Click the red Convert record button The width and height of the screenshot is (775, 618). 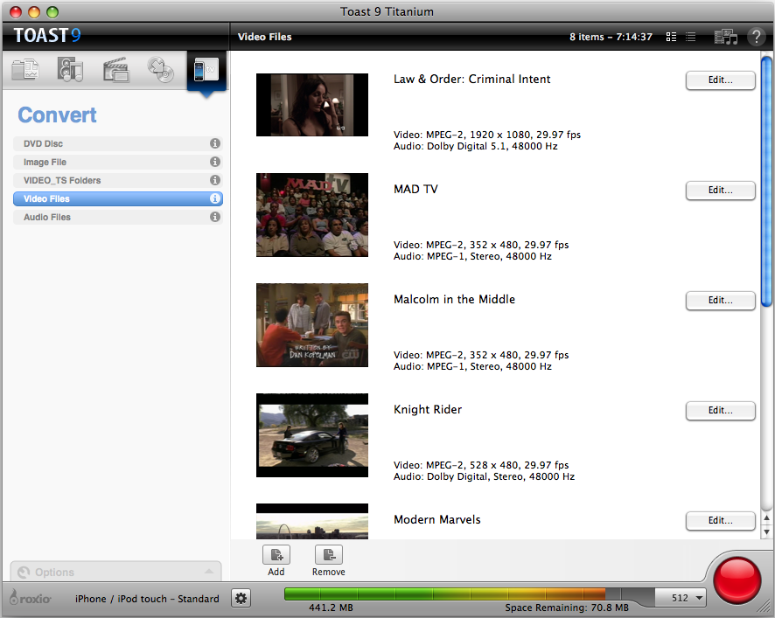pyautogui.click(x=737, y=580)
